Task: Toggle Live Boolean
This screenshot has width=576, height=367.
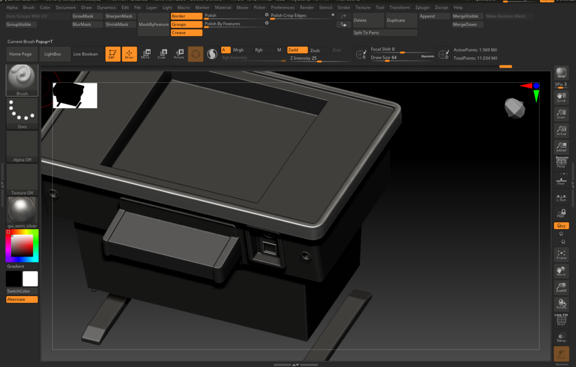Action: click(x=85, y=54)
